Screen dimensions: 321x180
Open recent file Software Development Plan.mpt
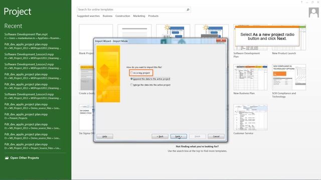(33, 36)
